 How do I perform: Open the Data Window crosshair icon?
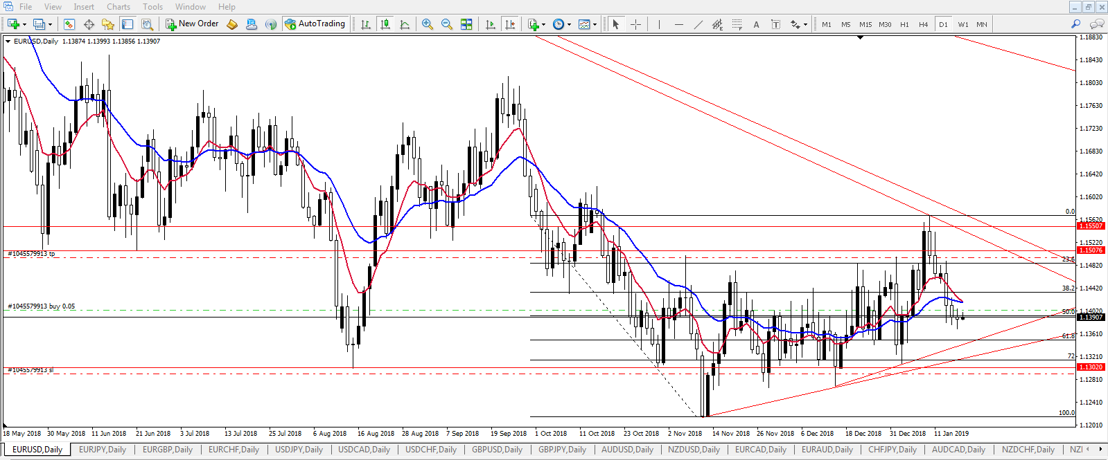pyautogui.click(x=89, y=24)
